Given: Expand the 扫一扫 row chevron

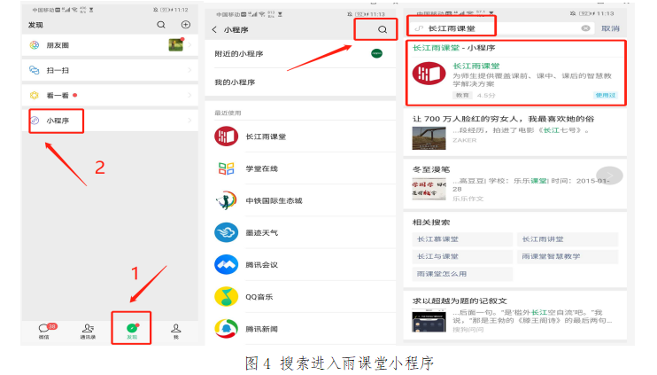Looking at the screenshot, I should [x=189, y=70].
